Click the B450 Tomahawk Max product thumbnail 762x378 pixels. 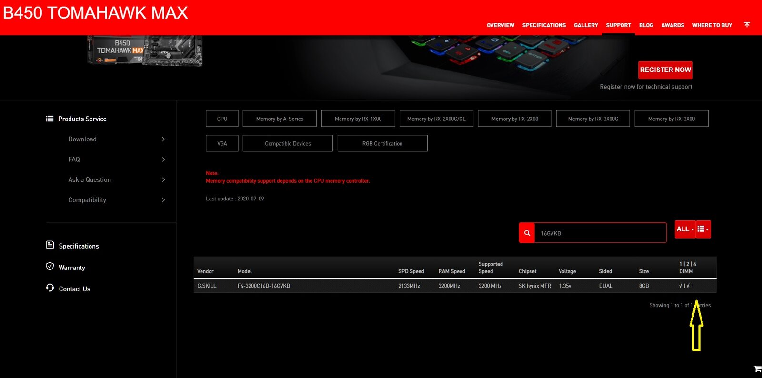pos(145,50)
